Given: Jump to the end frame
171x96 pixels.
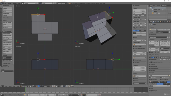Looking at the screenshot, I should (67, 95).
